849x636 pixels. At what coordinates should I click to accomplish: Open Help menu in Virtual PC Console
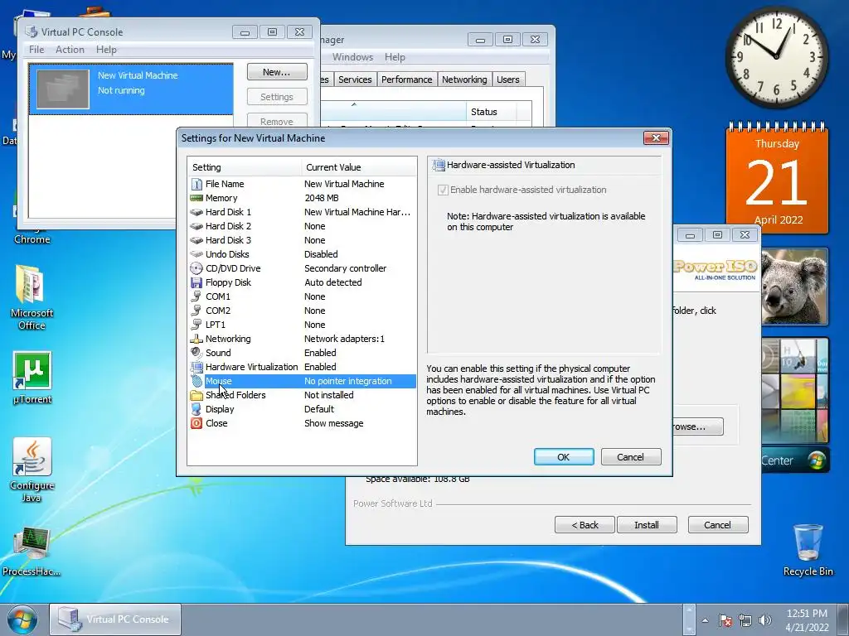106,49
